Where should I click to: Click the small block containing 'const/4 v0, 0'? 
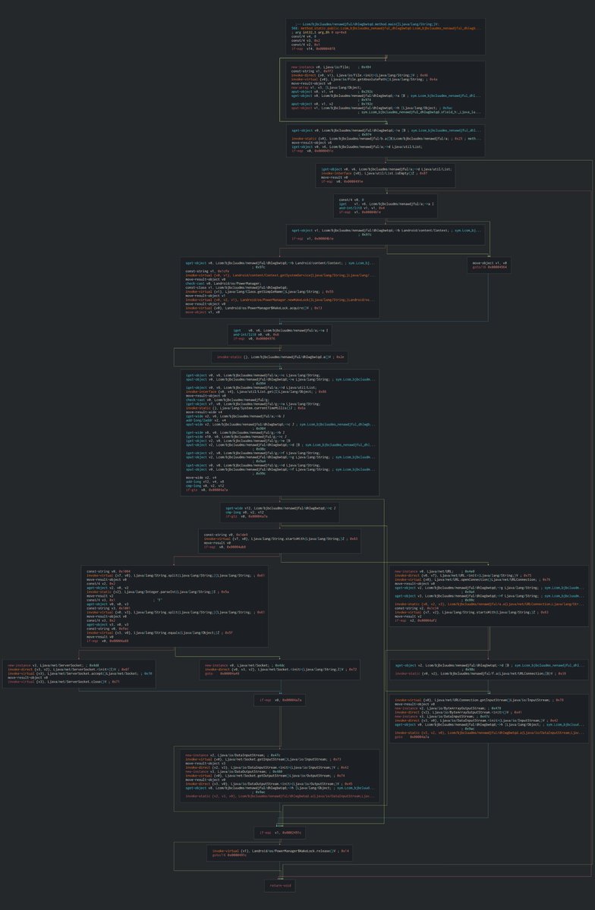click(386, 206)
